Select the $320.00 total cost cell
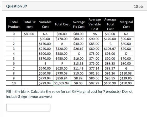 (x=62, y=49)
